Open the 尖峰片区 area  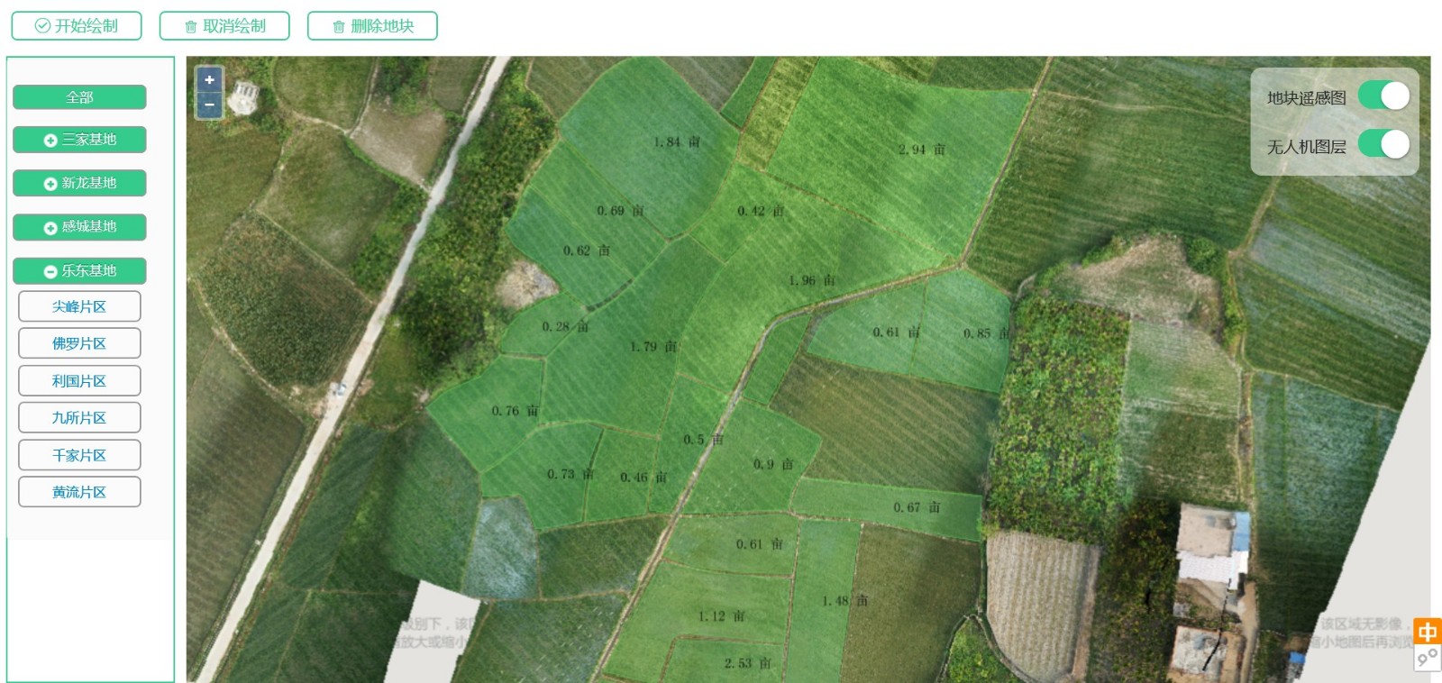pos(79,306)
